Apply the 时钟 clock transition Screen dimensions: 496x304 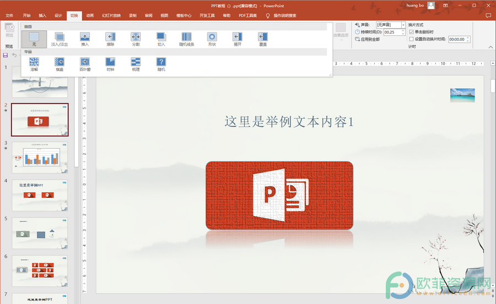110,64
